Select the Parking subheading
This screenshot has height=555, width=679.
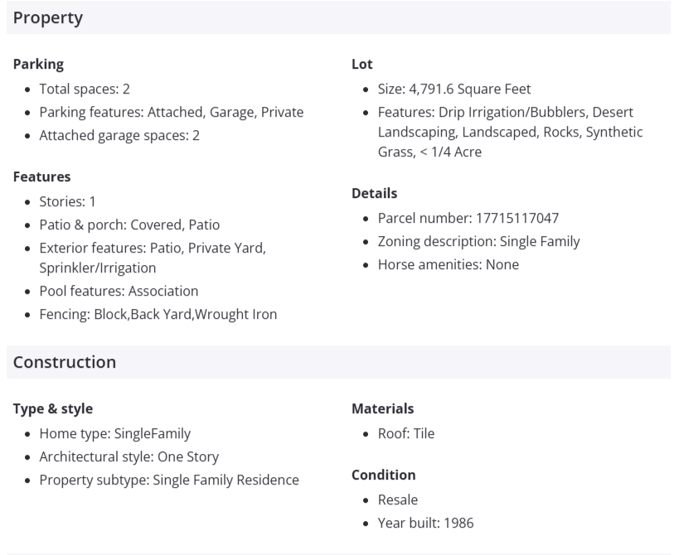pos(38,64)
